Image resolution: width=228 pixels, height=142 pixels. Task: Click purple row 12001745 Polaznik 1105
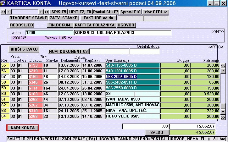[60, 38]
